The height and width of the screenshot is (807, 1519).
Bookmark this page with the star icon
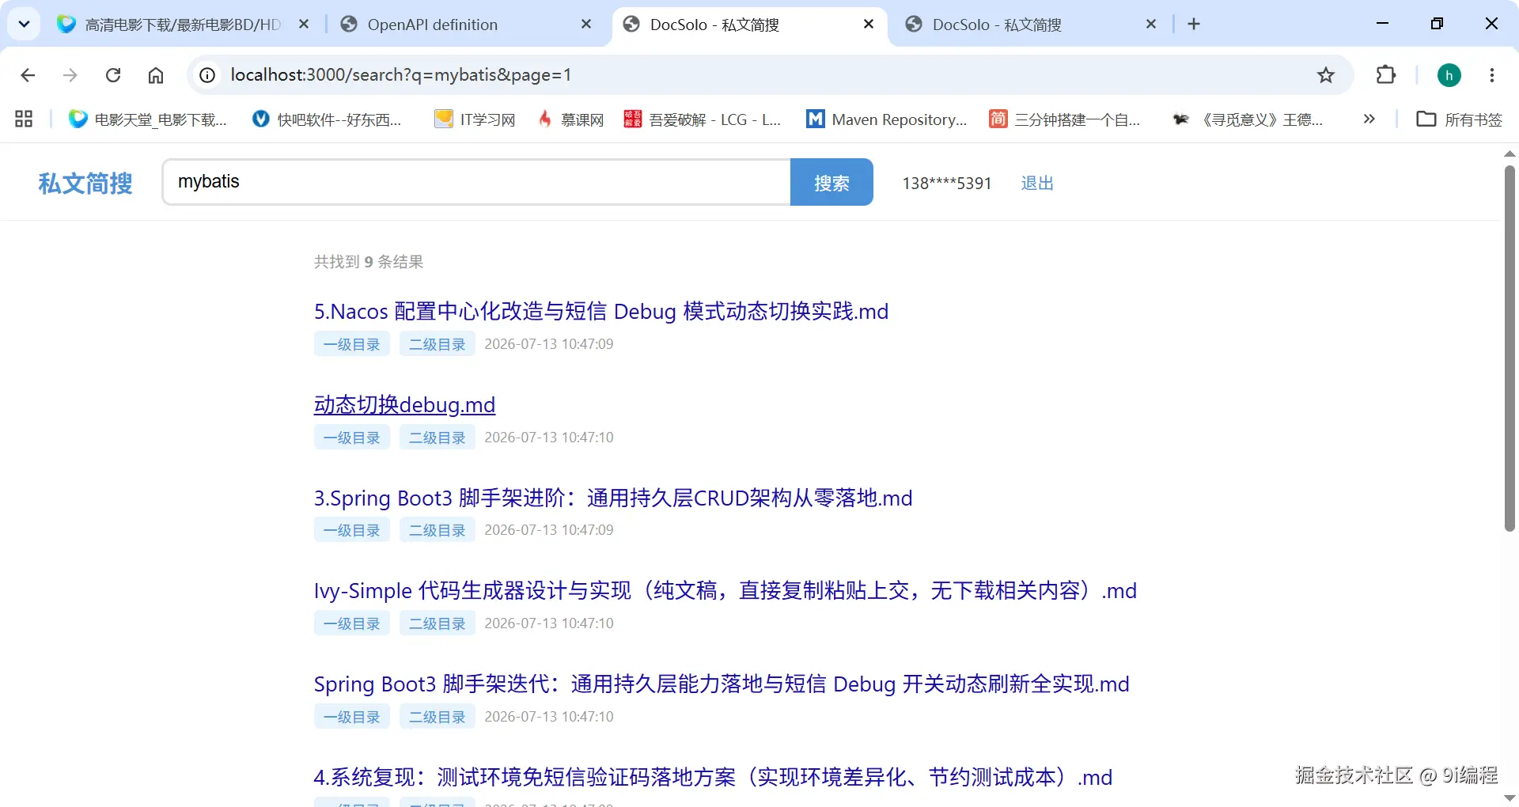1326,75
